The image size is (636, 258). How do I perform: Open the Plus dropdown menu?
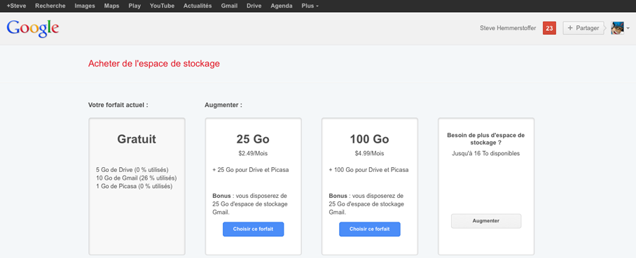tap(310, 6)
